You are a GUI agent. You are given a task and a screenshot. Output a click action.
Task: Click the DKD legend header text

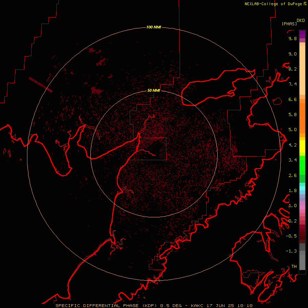click(x=301, y=21)
